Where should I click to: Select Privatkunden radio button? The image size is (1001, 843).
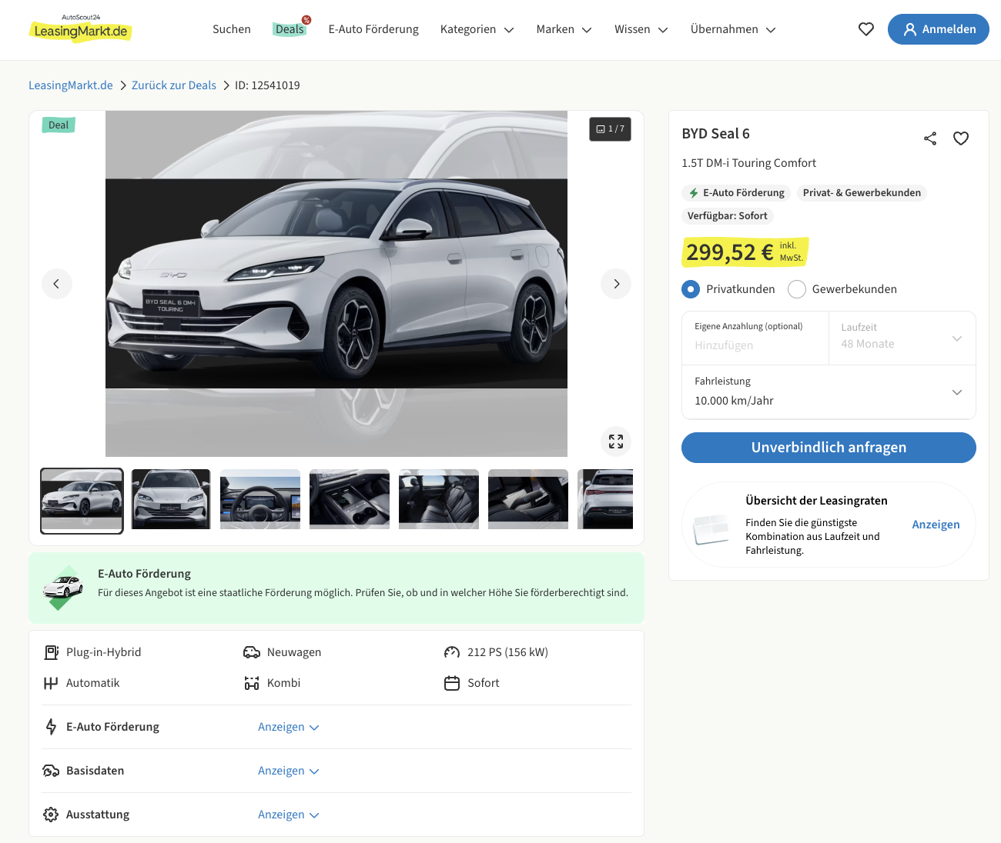tap(691, 289)
